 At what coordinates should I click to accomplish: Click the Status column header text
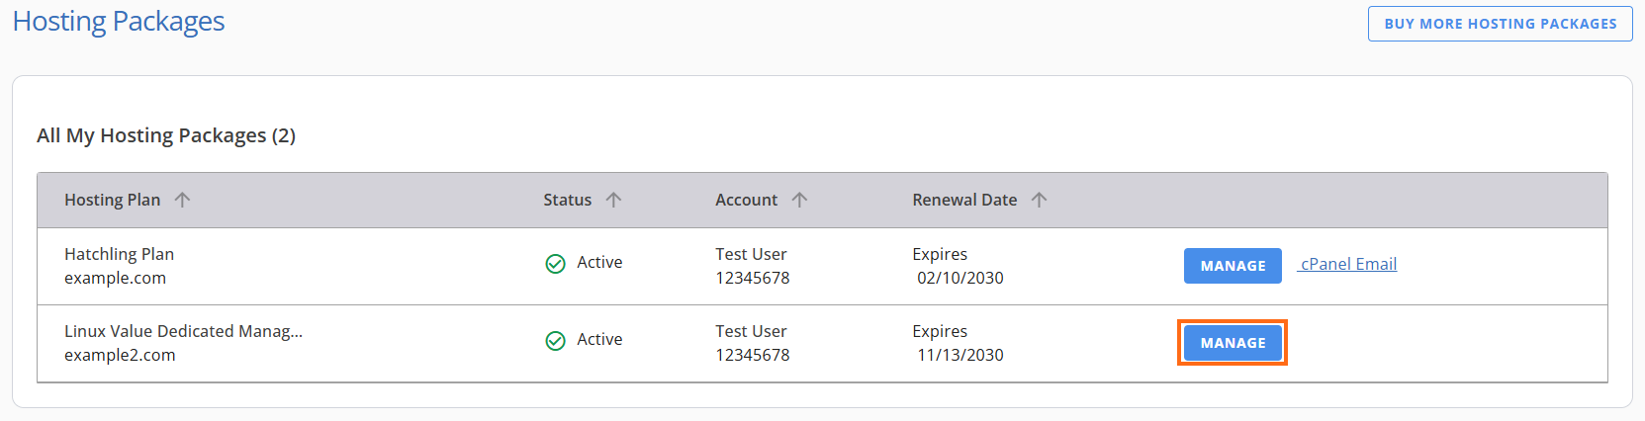click(x=567, y=200)
